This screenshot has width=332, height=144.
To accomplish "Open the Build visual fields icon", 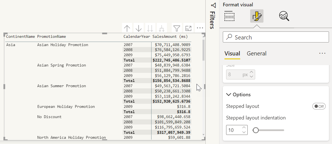I will pyautogui.click(x=229, y=16).
